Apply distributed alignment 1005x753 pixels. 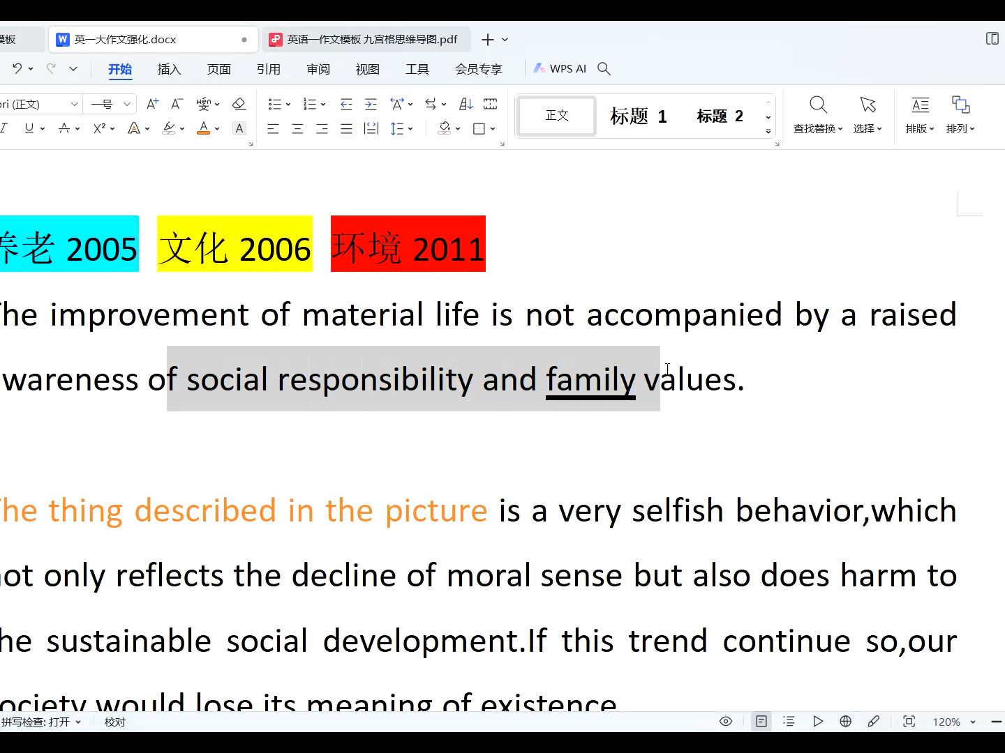371,128
